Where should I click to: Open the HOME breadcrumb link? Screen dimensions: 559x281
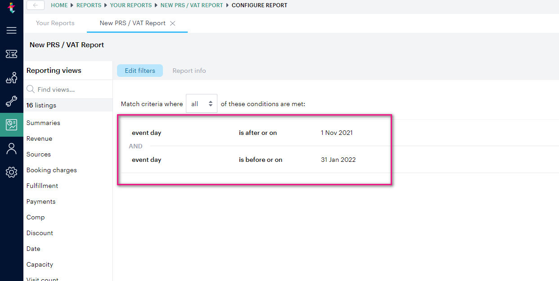pos(59,5)
